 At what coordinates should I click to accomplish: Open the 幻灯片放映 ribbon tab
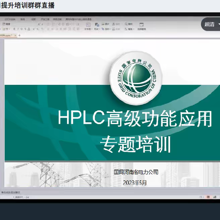[10, 19]
